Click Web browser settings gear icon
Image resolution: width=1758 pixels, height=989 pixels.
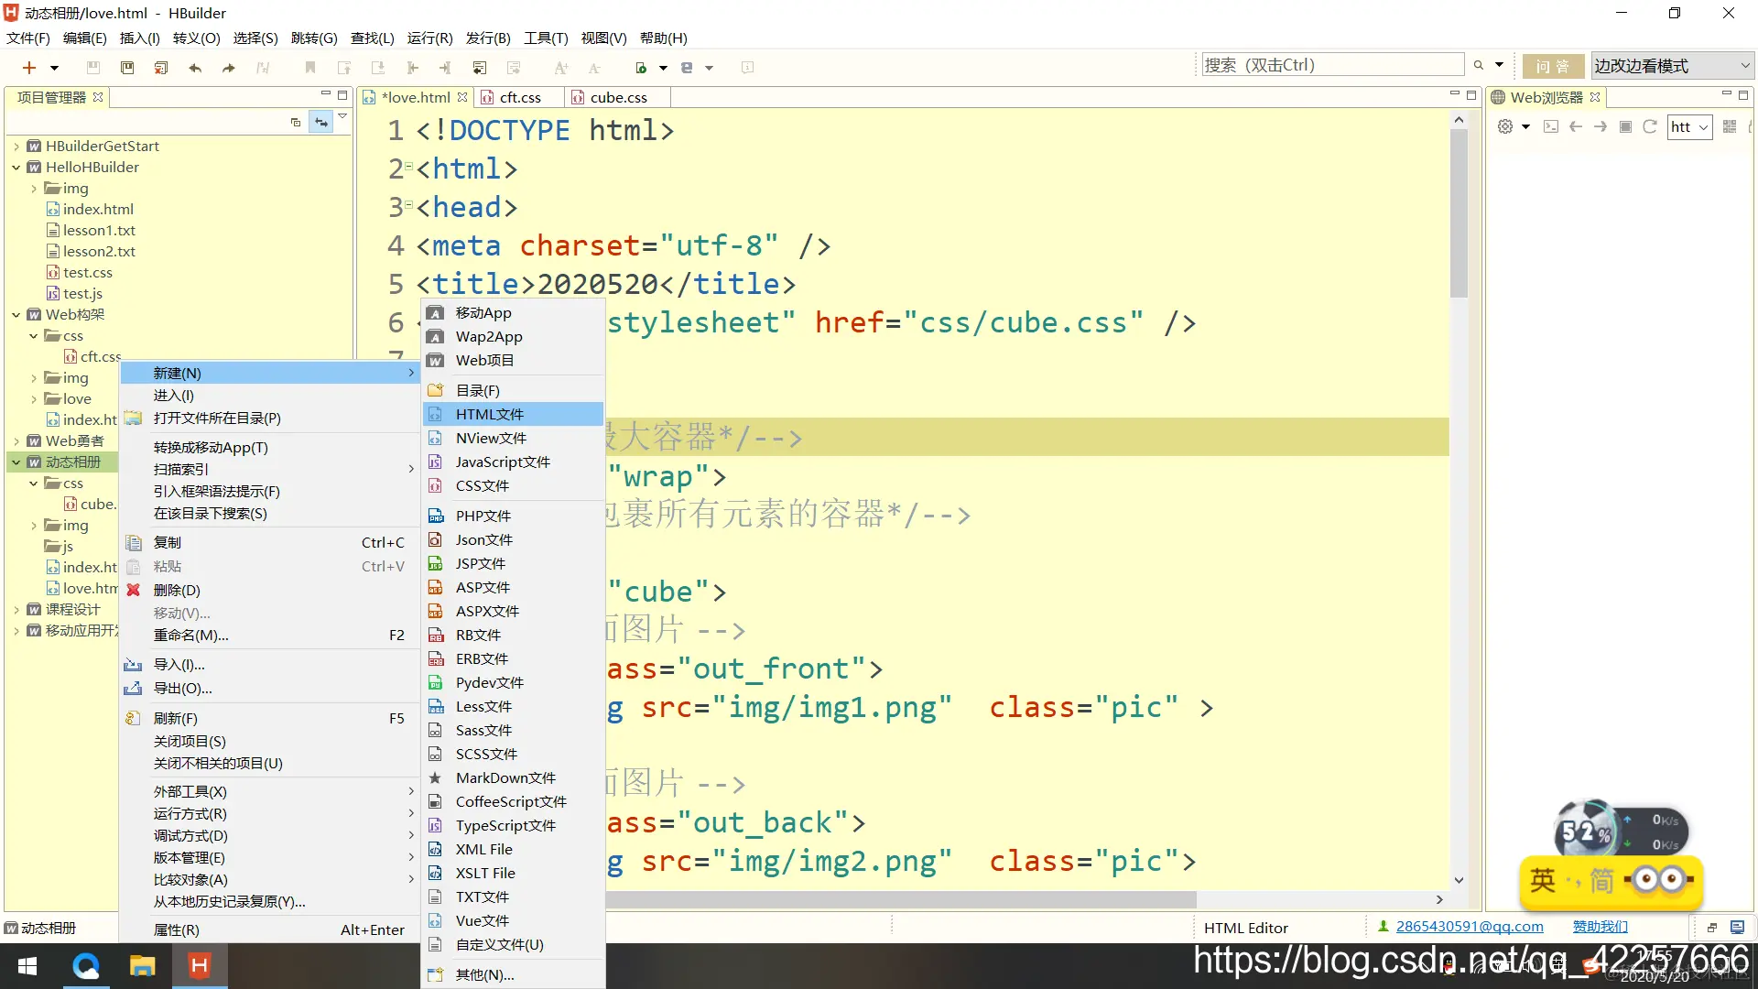(1505, 126)
